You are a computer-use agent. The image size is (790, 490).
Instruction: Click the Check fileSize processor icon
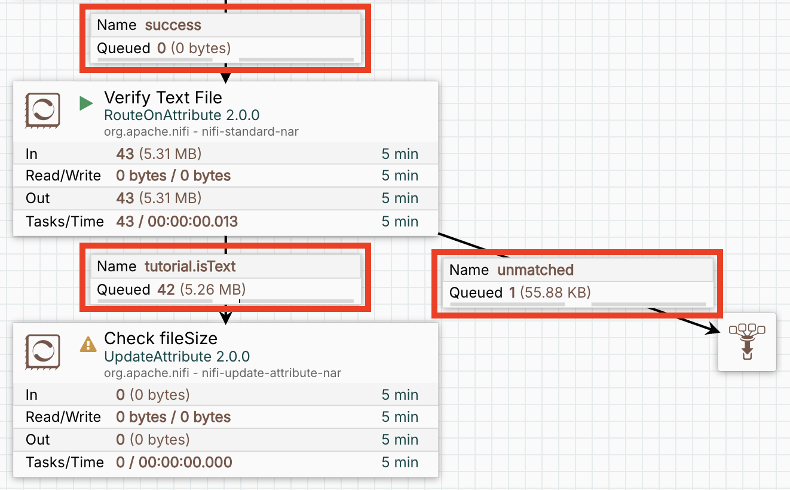click(42, 351)
